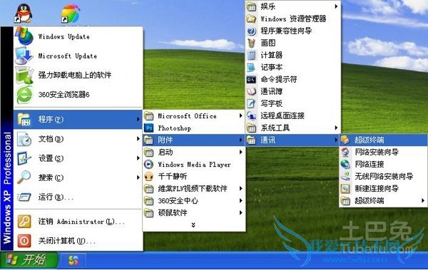Click quick launch icon in taskbar
The height and width of the screenshot is (270, 428).
[73, 260]
